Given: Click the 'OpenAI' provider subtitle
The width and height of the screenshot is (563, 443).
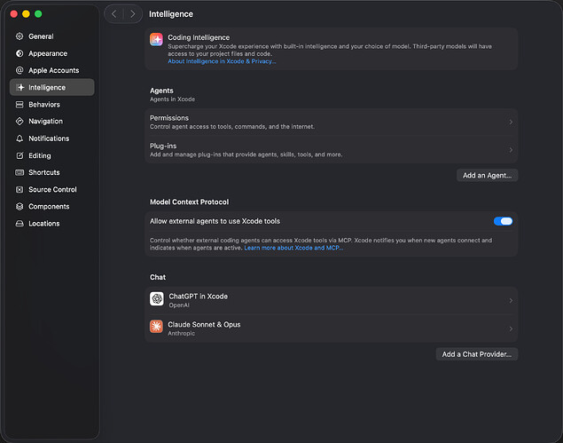Looking at the screenshot, I should point(179,305).
